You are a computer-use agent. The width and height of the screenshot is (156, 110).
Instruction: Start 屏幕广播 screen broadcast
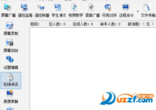pos(8,10)
